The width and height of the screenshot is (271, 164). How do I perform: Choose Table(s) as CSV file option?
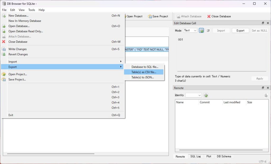[x=144, y=72]
